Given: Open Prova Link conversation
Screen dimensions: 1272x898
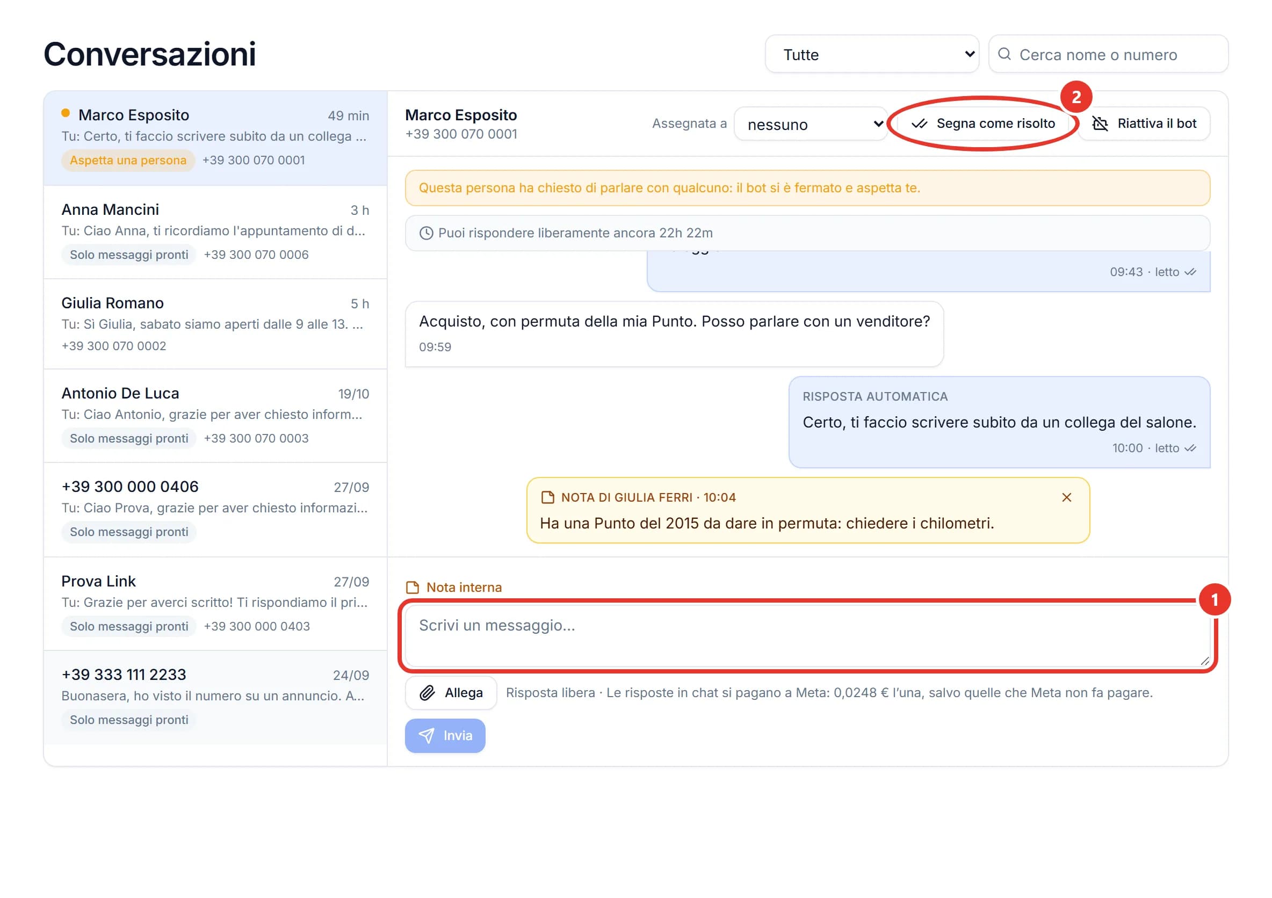Looking at the screenshot, I should (x=215, y=604).
